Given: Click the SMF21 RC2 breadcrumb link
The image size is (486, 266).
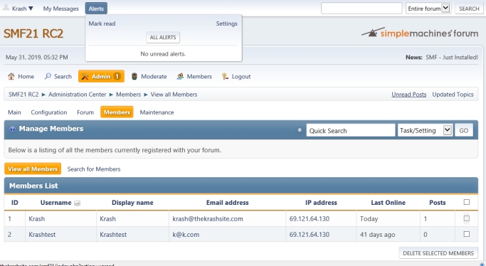Looking at the screenshot, I should click(23, 95).
